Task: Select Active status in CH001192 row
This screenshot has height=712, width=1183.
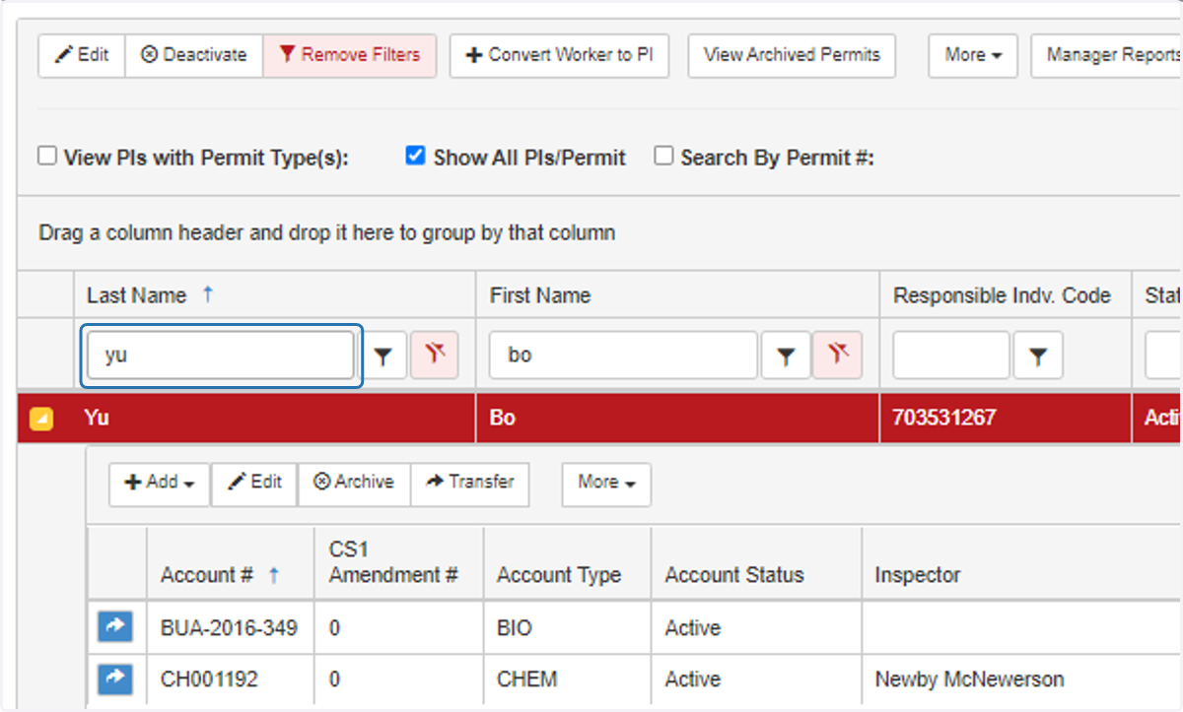Action: pos(757,680)
